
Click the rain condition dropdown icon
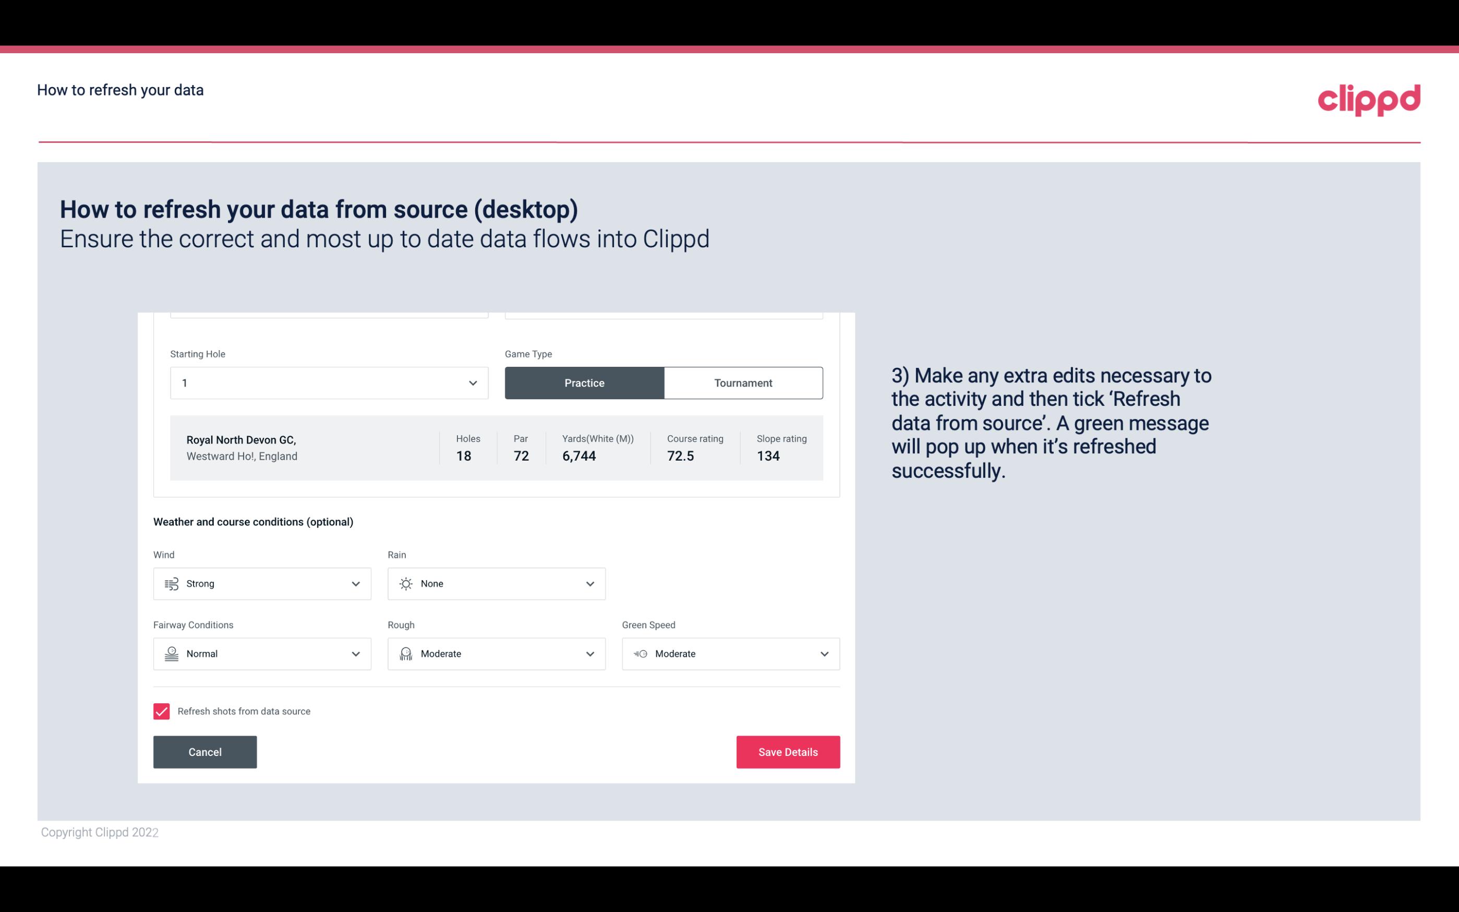pyautogui.click(x=589, y=583)
